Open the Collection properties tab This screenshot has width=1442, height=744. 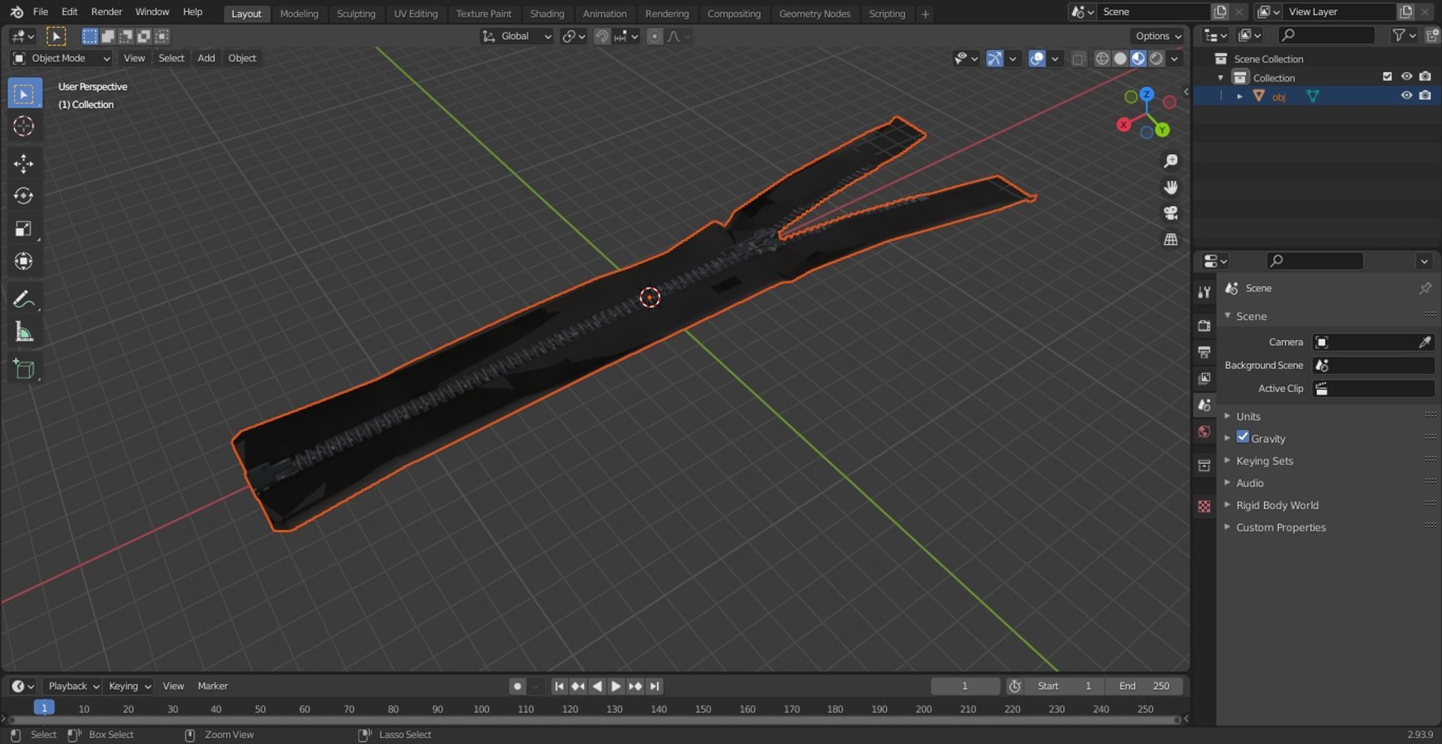tap(1204, 465)
